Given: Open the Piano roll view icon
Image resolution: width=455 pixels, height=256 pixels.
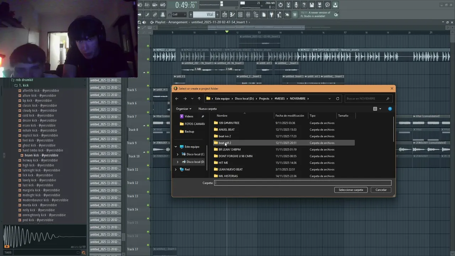Looking at the screenshot, I should (232, 15).
